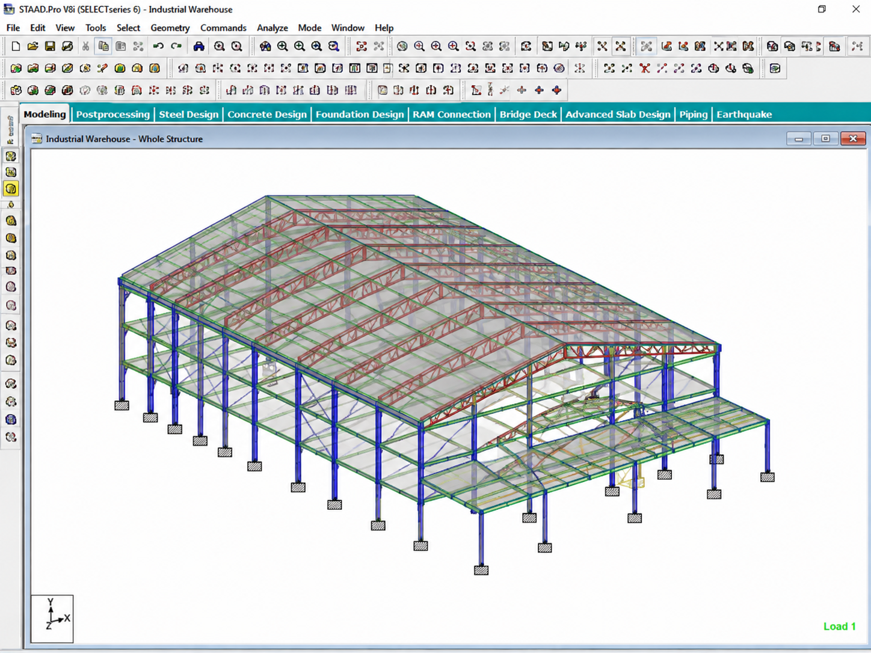Open the Help menu
The height and width of the screenshot is (653, 871).
pyautogui.click(x=384, y=28)
